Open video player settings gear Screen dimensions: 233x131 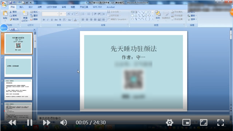click(169, 122)
